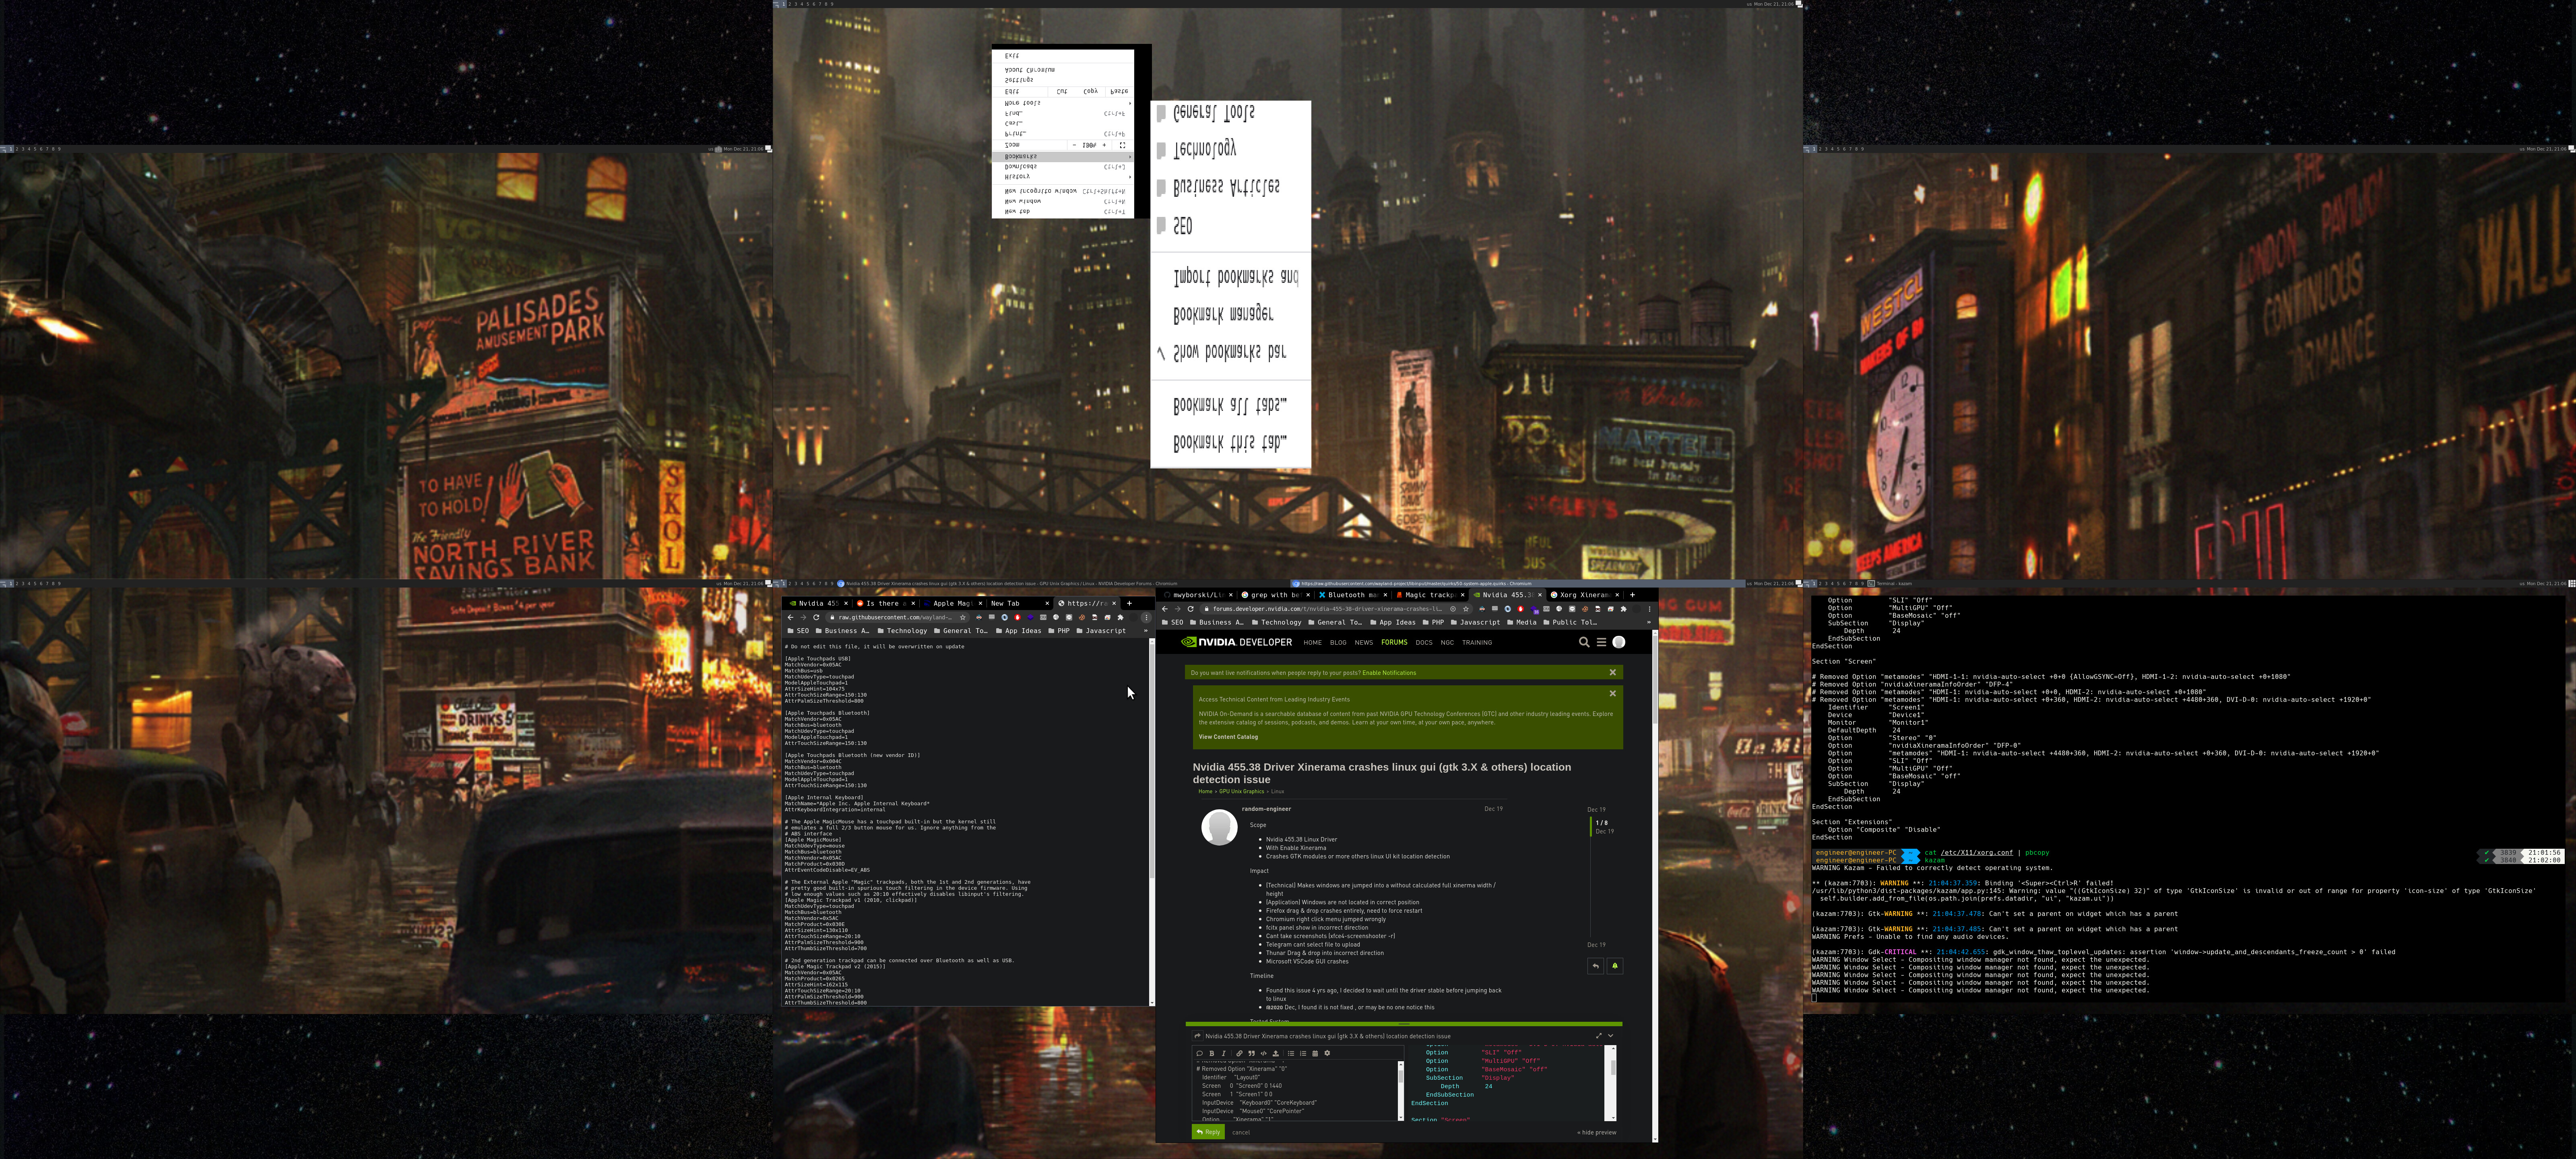
Task: Click the green Reply button
Action: point(1208,1132)
